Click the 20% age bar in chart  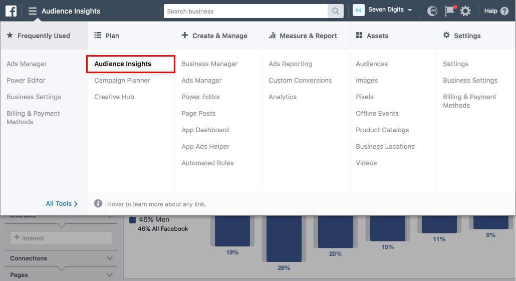tap(335, 231)
